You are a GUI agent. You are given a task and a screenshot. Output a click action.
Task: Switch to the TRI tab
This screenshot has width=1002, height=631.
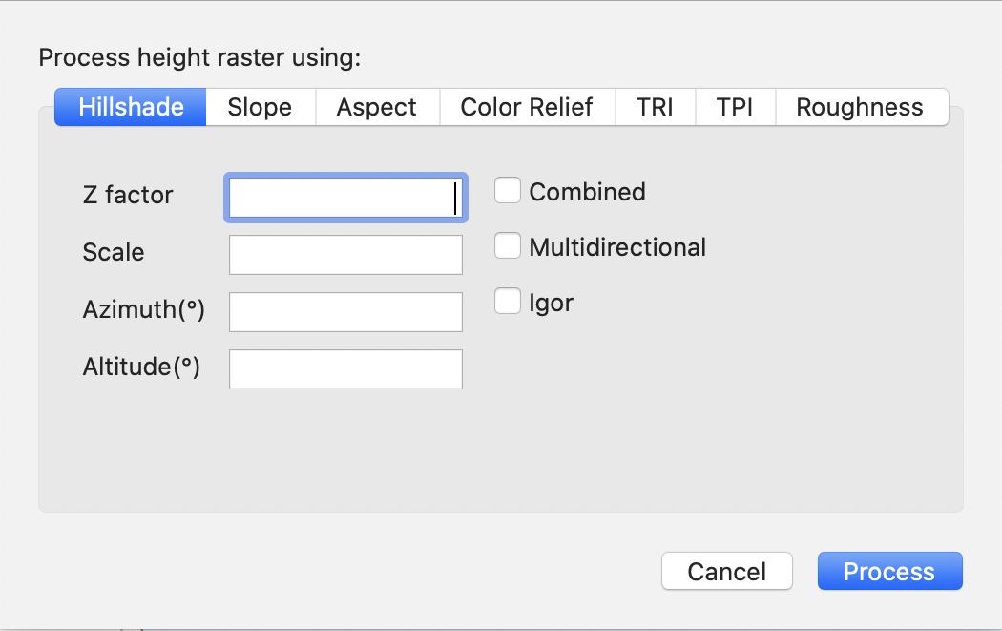click(656, 107)
